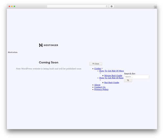Click the Coming Soon heading
The width and height of the screenshot is (164, 139).
pos(49,62)
